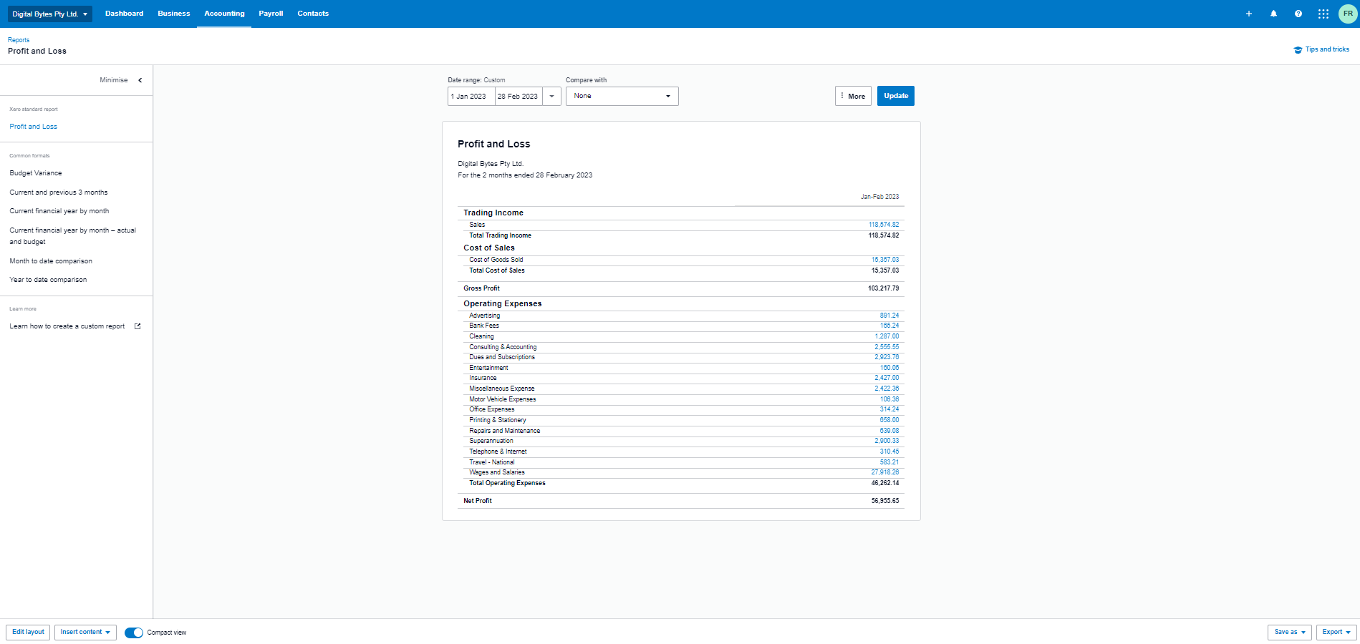The width and height of the screenshot is (1360, 644).
Task: Click the Net Profit row label
Action: [x=478, y=501]
